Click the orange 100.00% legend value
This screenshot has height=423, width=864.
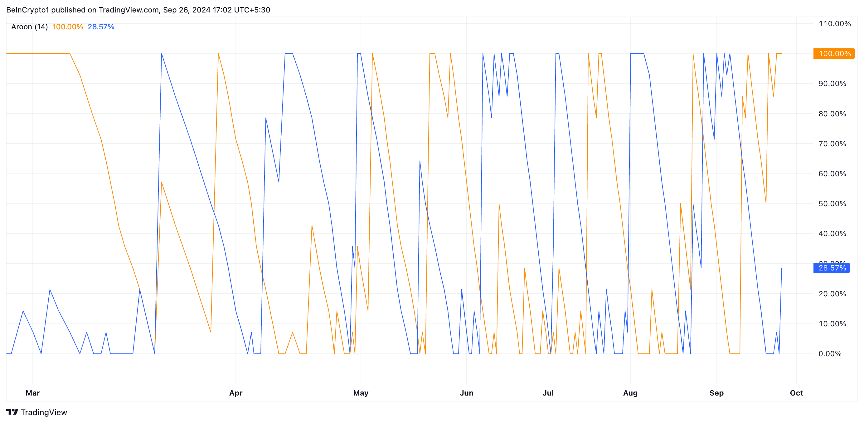pyautogui.click(x=68, y=27)
